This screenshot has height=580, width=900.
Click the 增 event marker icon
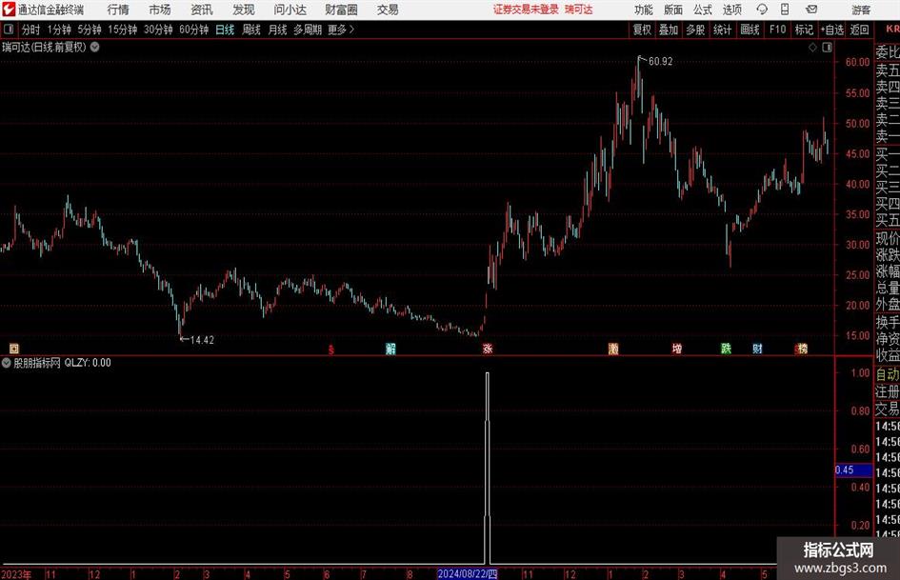tap(677, 348)
